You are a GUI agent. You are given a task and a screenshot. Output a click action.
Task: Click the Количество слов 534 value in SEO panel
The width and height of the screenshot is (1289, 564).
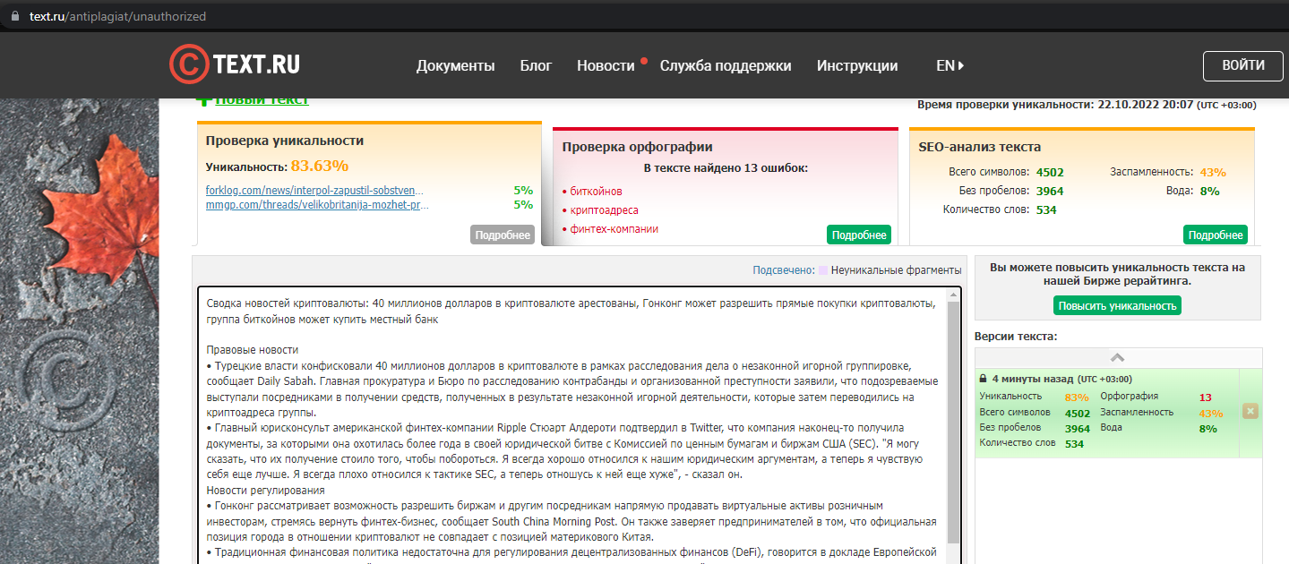point(1046,210)
